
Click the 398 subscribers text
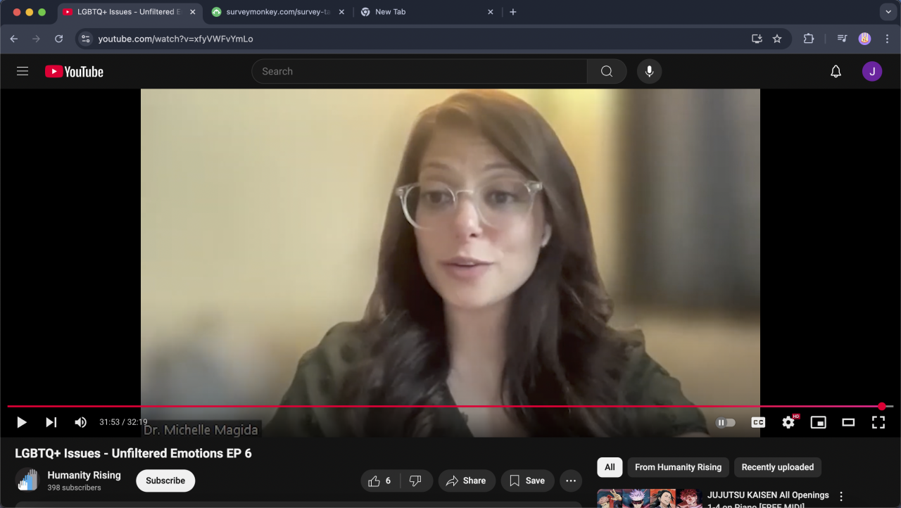click(x=74, y=488)
